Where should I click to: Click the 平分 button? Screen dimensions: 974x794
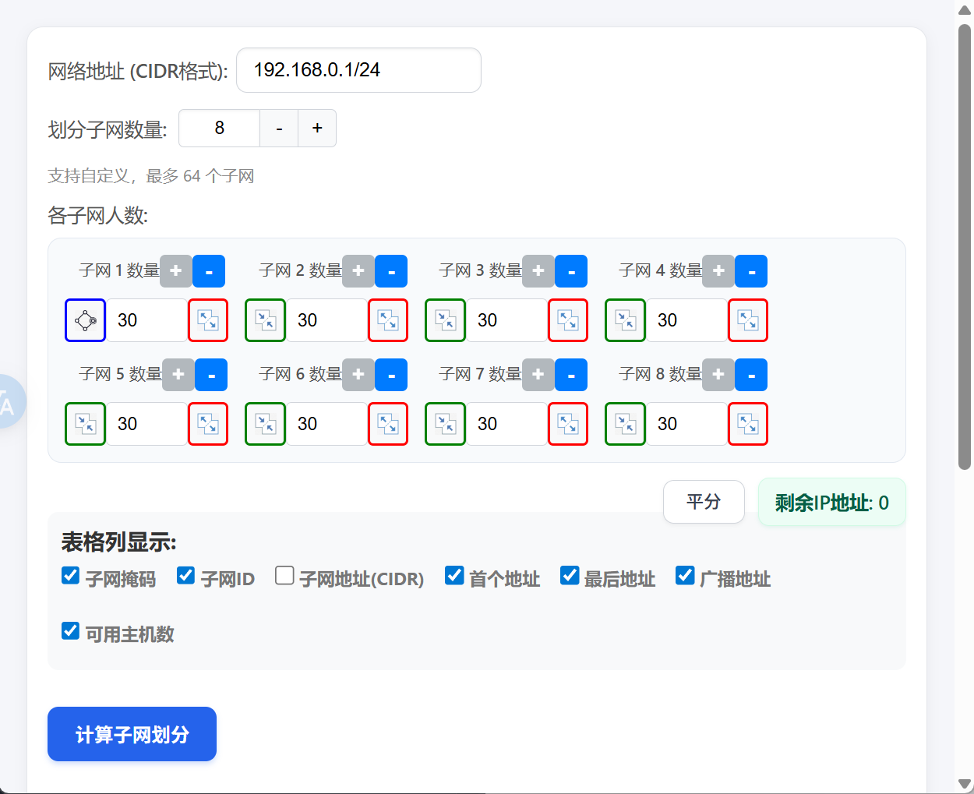[704, 502]
